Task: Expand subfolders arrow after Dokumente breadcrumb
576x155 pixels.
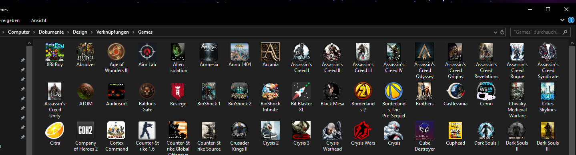Action: point(68,32)
